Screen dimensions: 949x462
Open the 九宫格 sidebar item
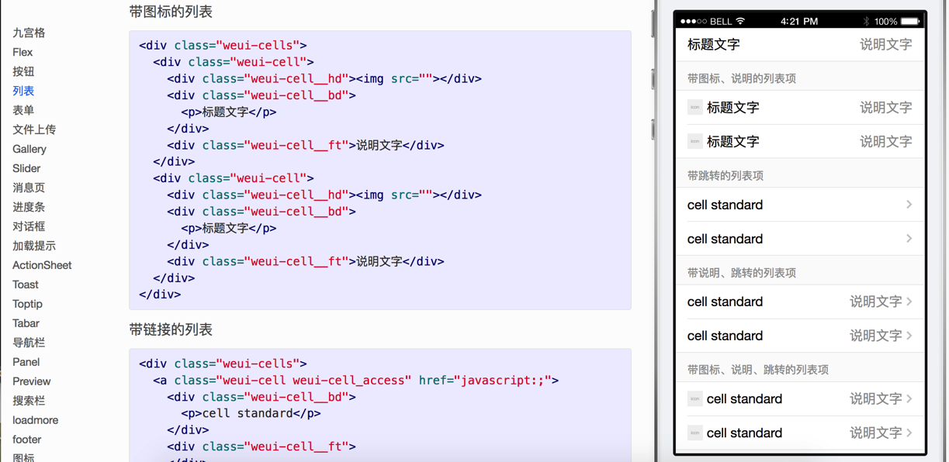(x=29, y=33)
